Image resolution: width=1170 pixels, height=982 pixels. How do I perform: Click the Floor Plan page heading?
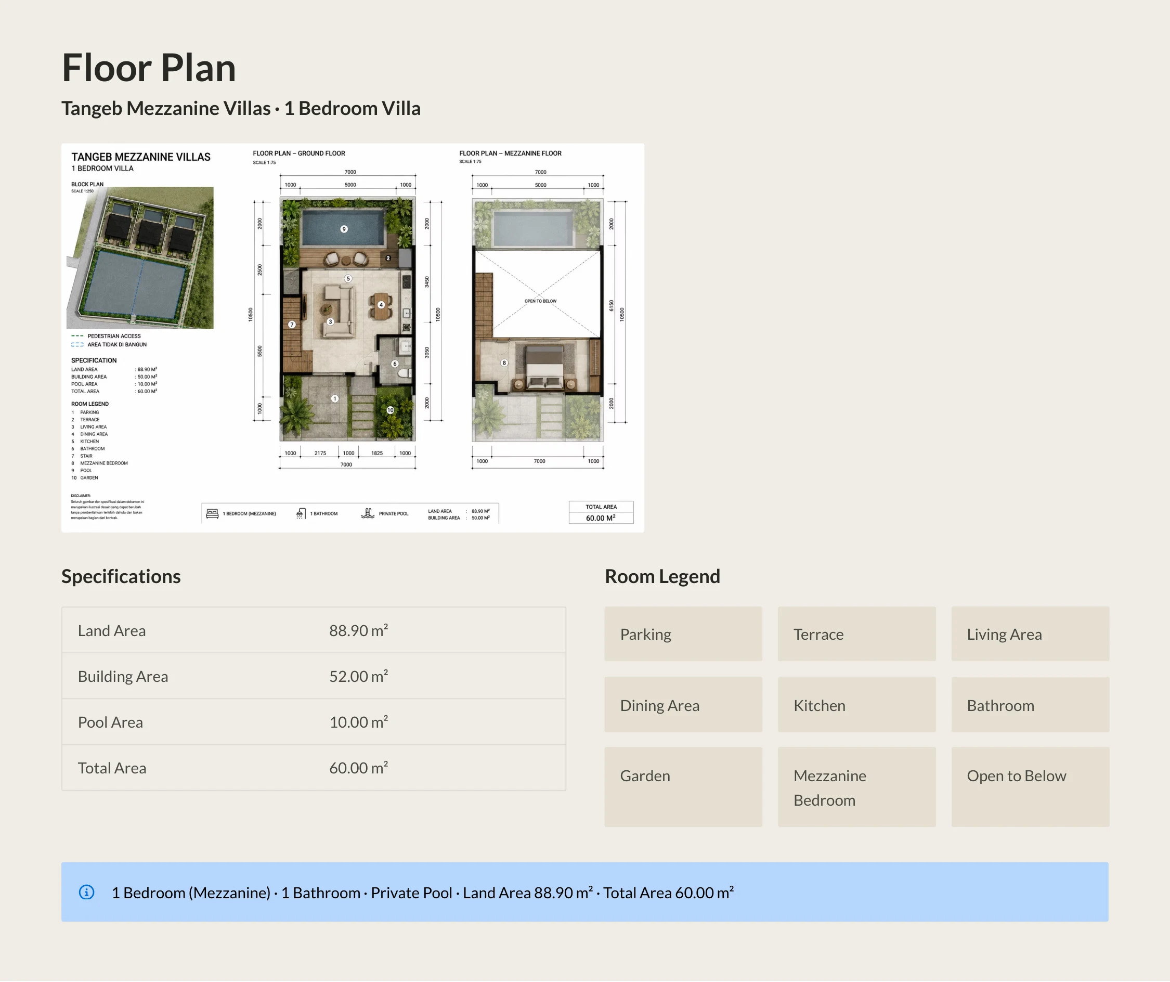[149, 68]
